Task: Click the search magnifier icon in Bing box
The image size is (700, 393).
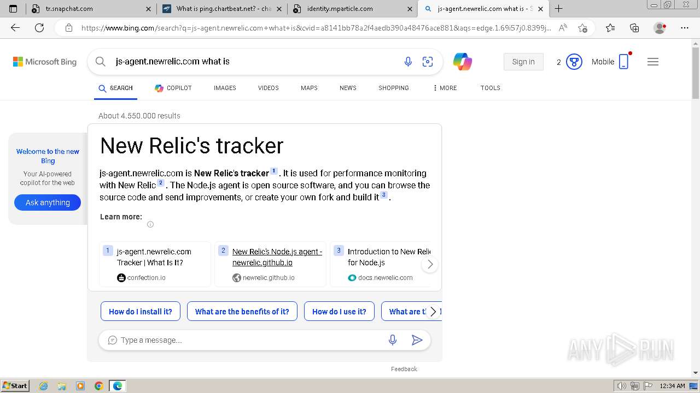Action: click(x=101, y=62)
